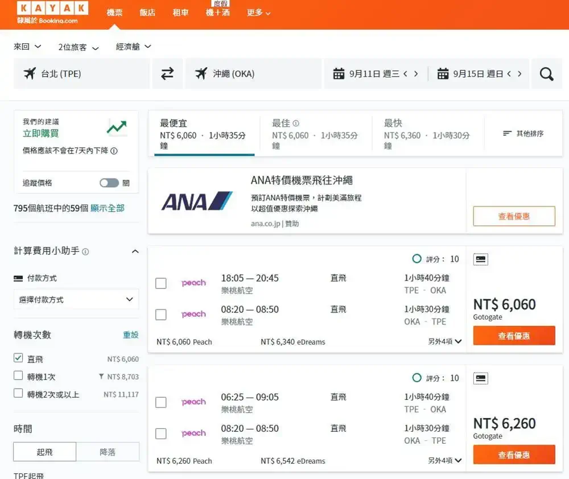
Task: Click info icon next to 最佳 tab
Action: pos(296,123)
